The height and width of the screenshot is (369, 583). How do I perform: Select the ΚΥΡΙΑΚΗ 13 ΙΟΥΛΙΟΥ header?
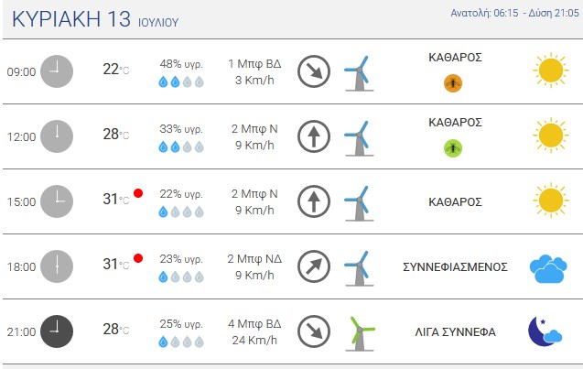tap(95, 19)
